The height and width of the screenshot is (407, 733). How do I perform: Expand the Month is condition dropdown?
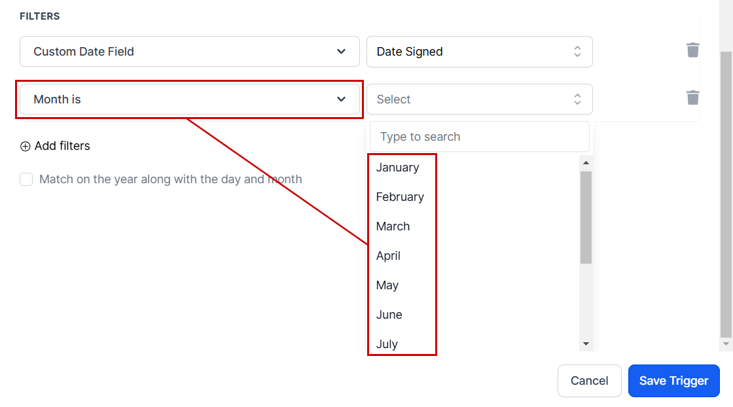(x=189, y=99)
